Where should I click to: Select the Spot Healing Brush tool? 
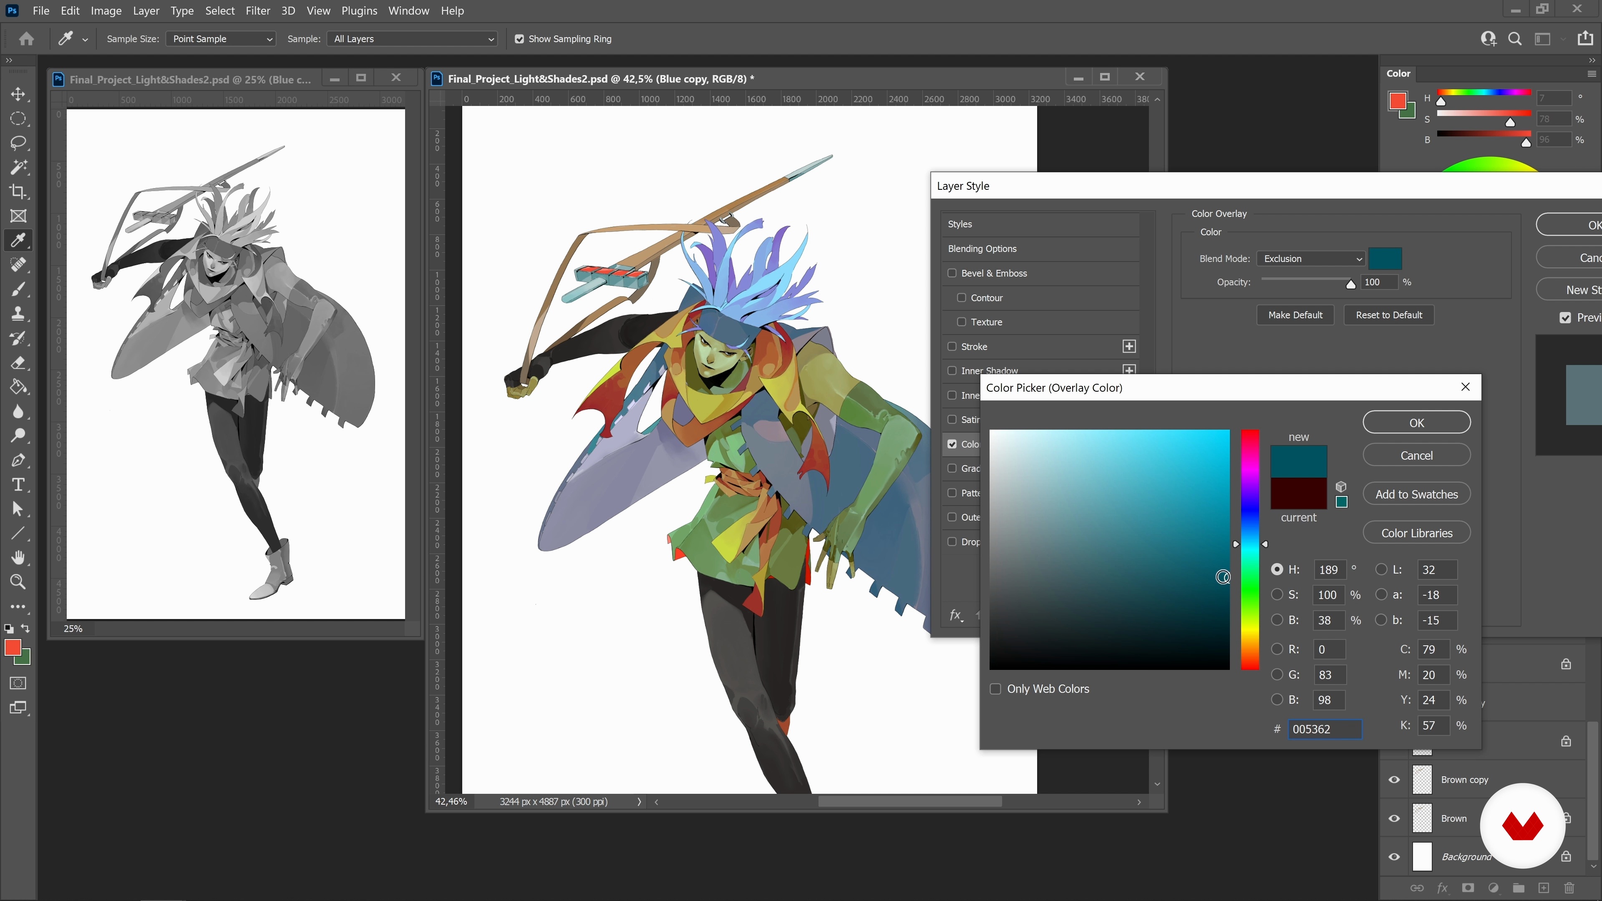pos(18,265)
